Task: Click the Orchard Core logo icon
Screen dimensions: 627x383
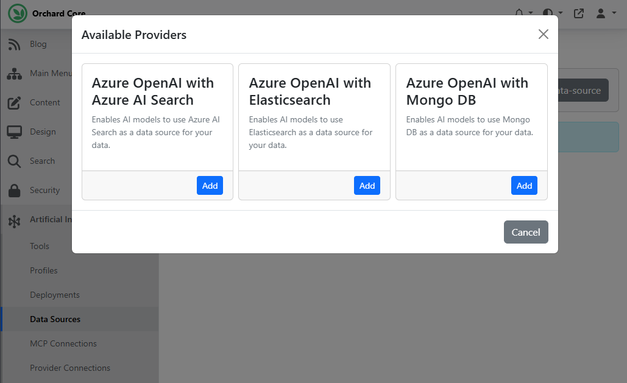Action: [18, 13]
